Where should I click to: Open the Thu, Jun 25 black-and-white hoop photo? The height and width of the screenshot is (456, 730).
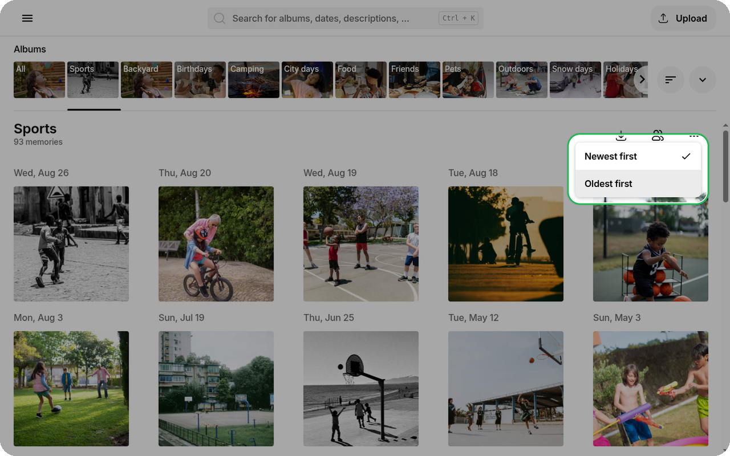click(x=361, y=389)
